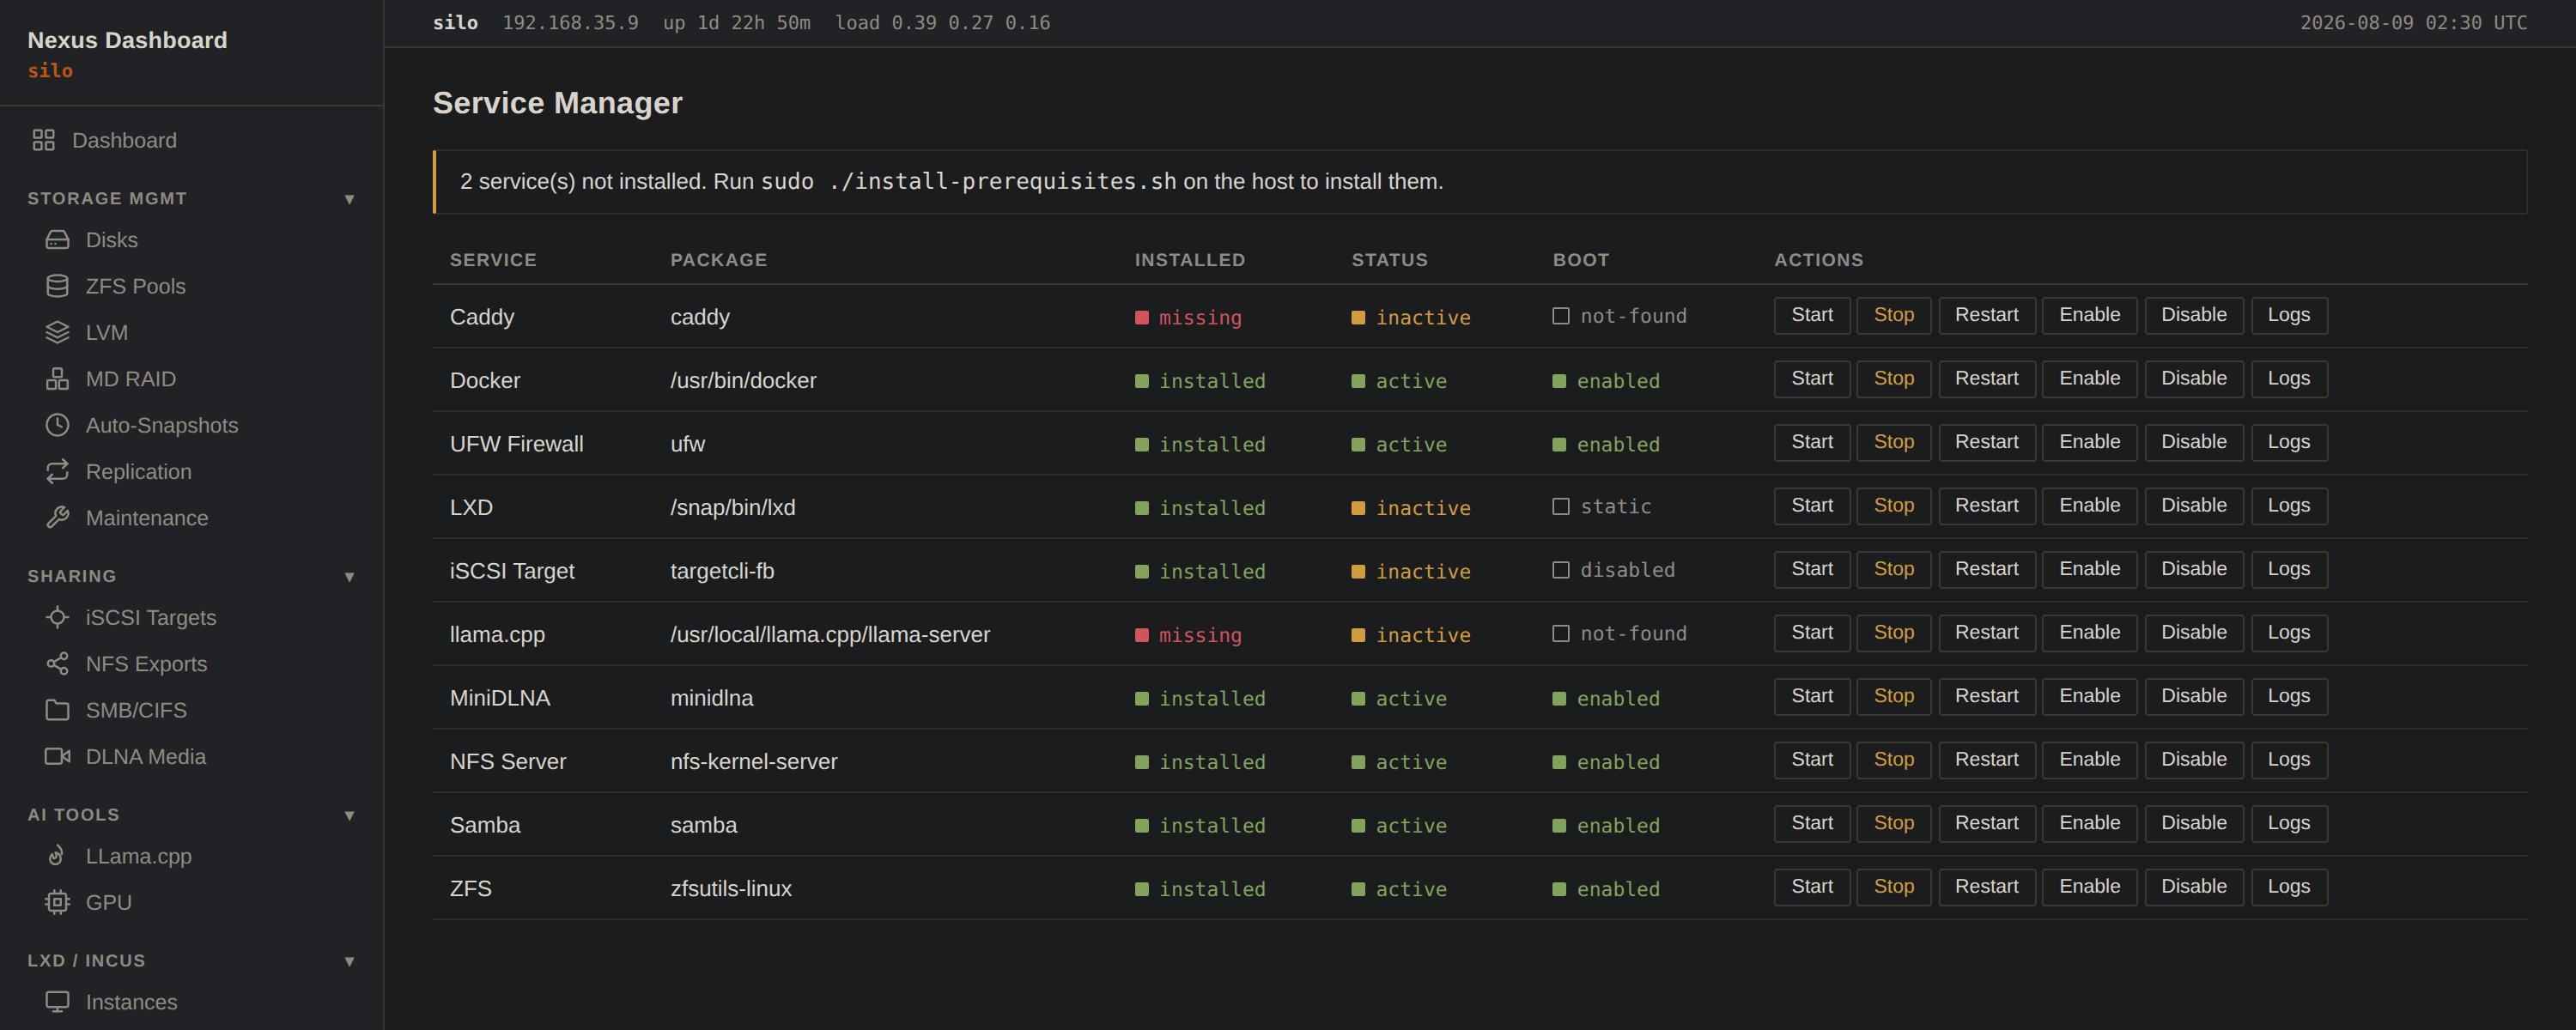The image size is (2576, 1030).
Task: Click the UTC timestamp in header
Action: click(x=2412, y=23)
